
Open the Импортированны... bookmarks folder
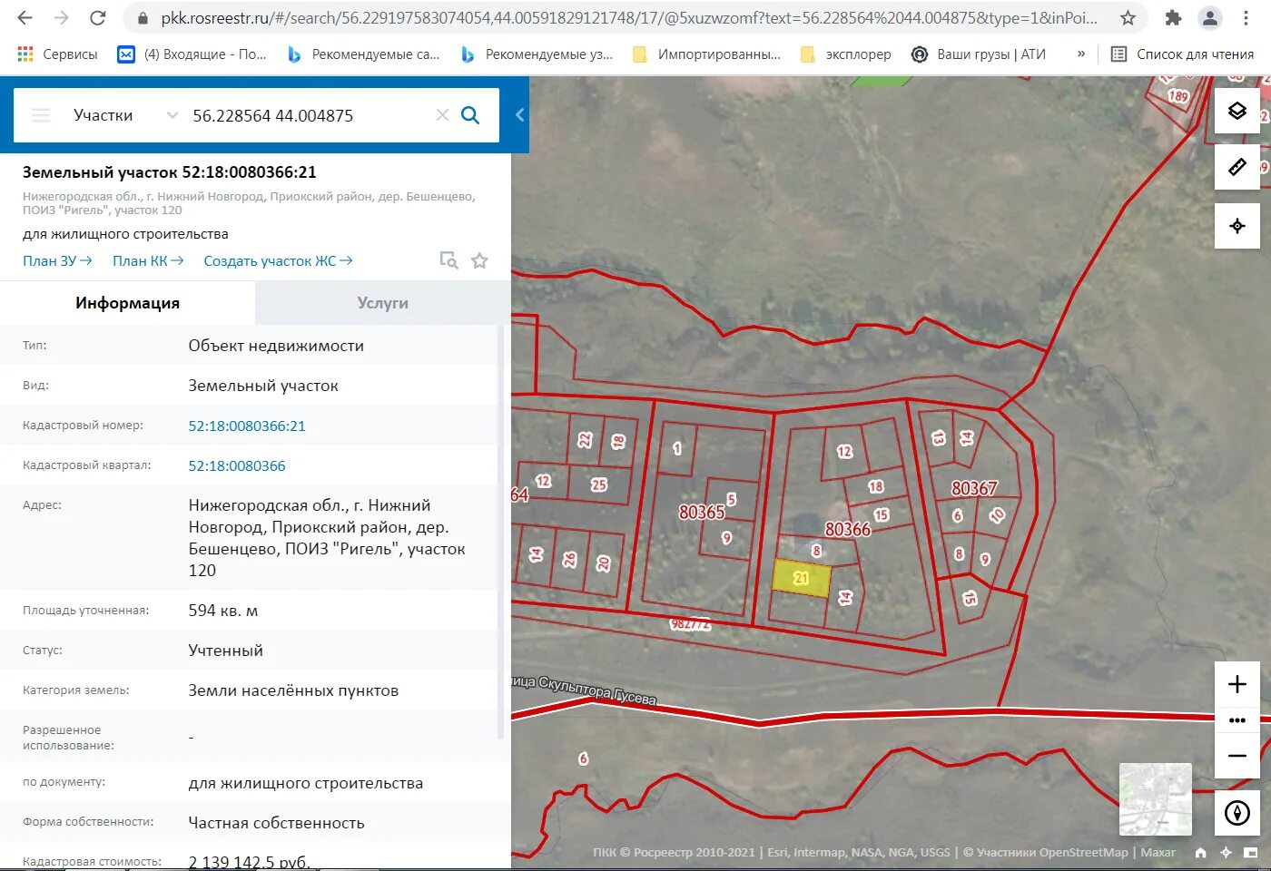[707, 54]
